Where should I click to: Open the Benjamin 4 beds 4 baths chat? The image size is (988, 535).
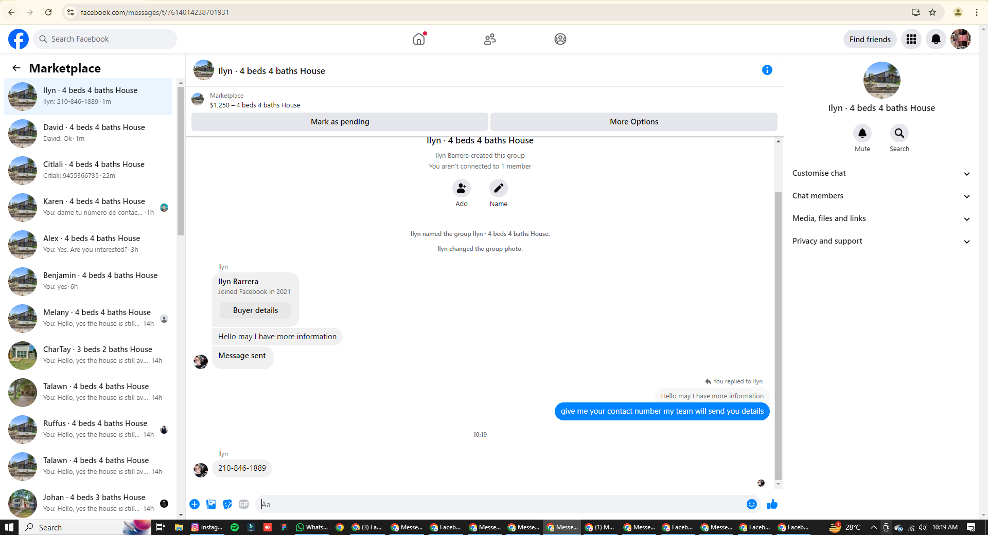point(89,282)
